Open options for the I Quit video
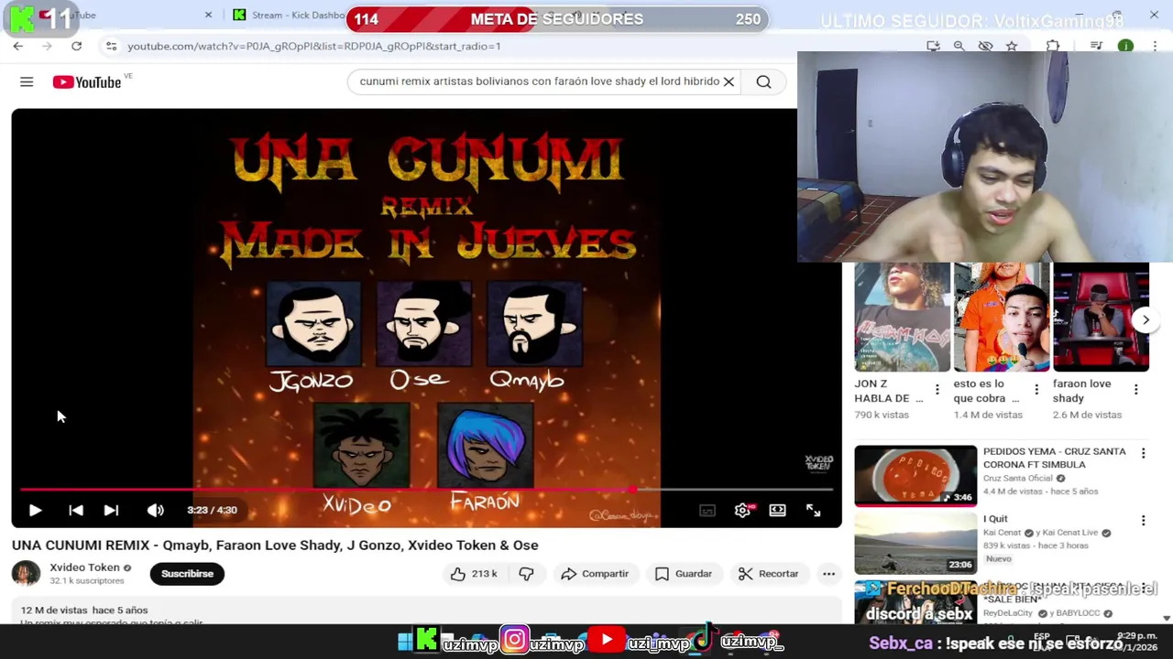The height and width of the screenshot is (659, 1173). [1143, 521]
